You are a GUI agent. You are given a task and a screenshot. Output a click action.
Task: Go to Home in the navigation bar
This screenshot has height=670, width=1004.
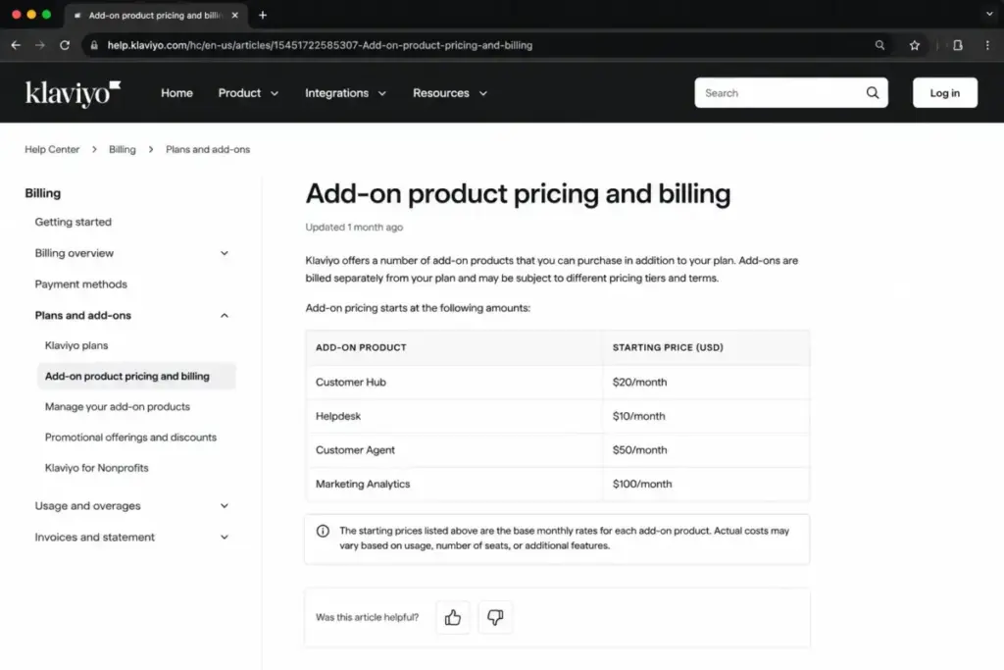176,93
